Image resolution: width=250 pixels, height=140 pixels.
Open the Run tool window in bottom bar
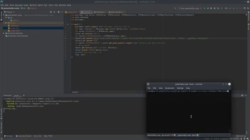coord(38,136)
